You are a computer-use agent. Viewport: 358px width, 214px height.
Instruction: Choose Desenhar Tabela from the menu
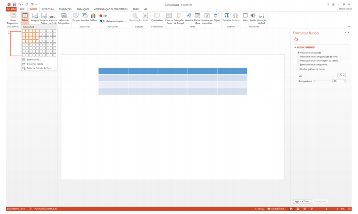point(35,64)
